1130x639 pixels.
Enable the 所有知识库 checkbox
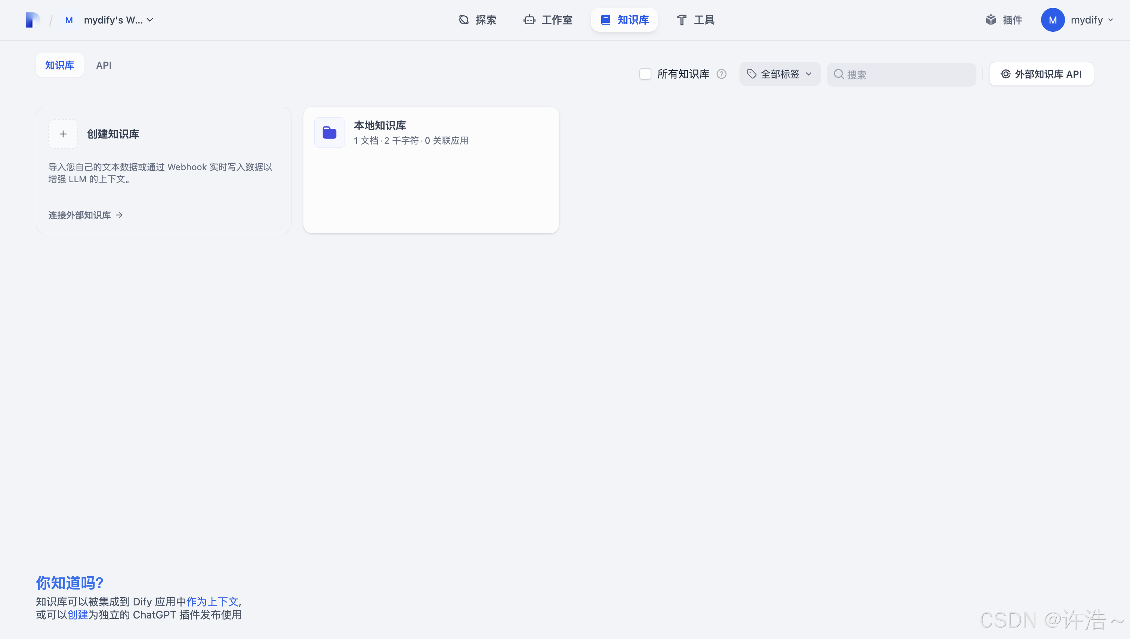pos(645,74)
